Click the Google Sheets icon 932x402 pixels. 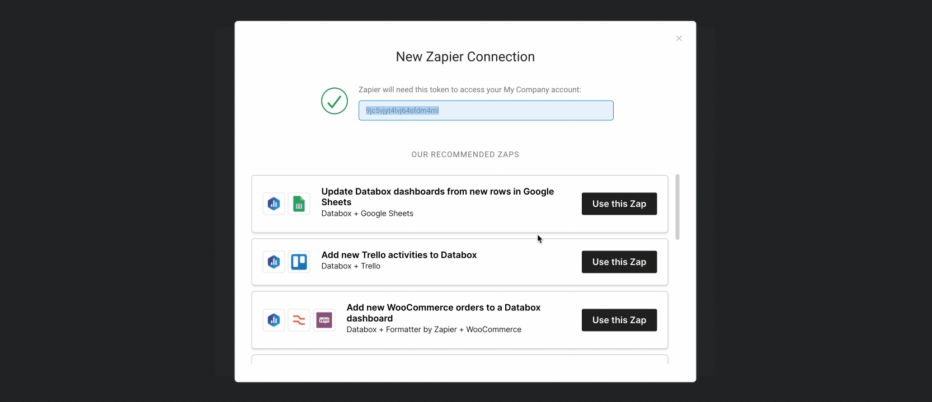[299, 204]
